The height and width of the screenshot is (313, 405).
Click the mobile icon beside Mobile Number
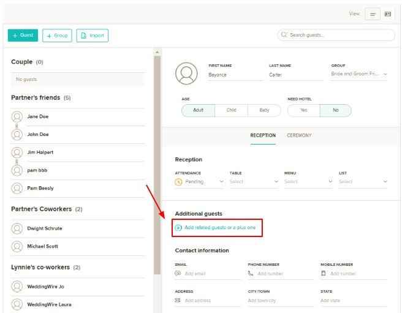324,273
